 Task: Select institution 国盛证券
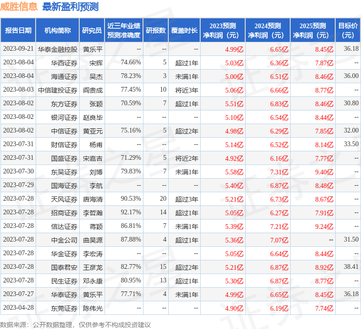click(x=64, y=158)
